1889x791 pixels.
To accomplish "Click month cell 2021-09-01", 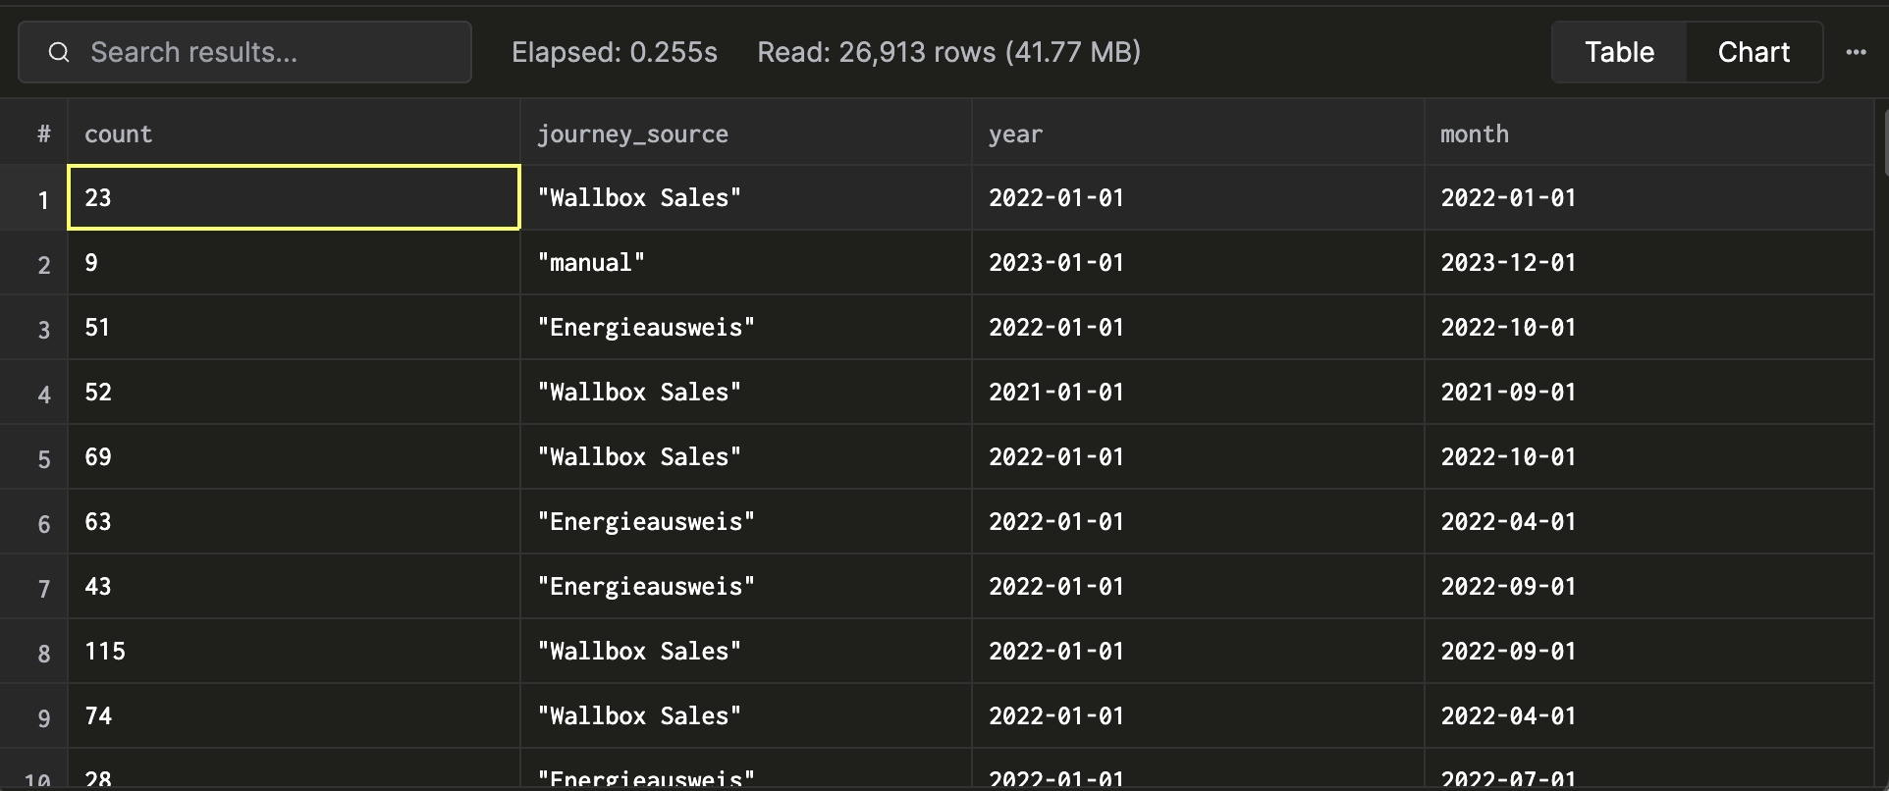I will pos(1649,392).
